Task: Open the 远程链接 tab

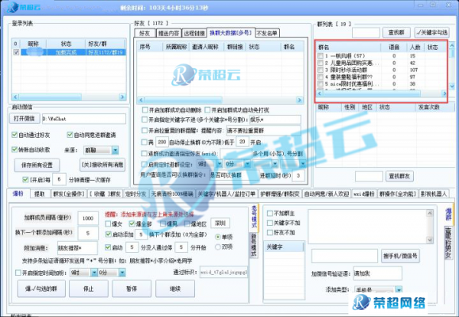Action: (193, 33)
